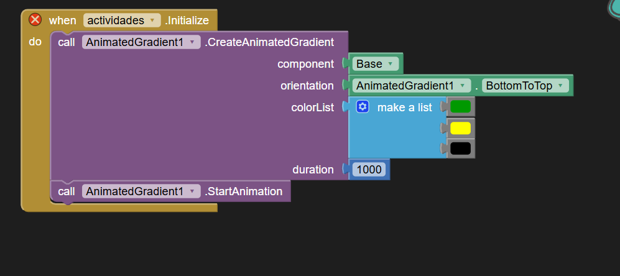
Task: Pick the green color swatch
Action: click(x=460, y=107)
